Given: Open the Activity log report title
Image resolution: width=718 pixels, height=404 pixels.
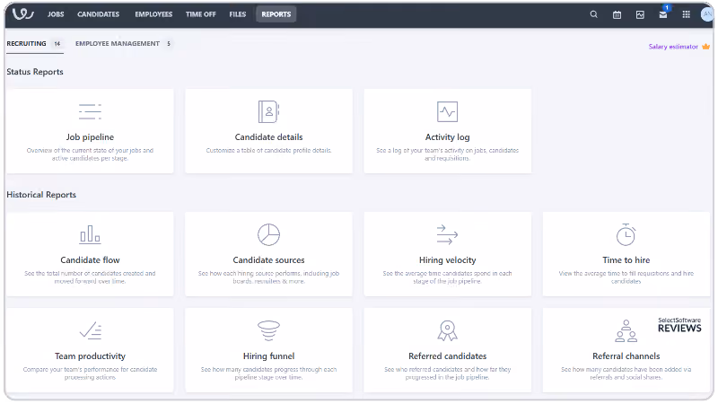Looking at the screenshot, I should point(447,137).
